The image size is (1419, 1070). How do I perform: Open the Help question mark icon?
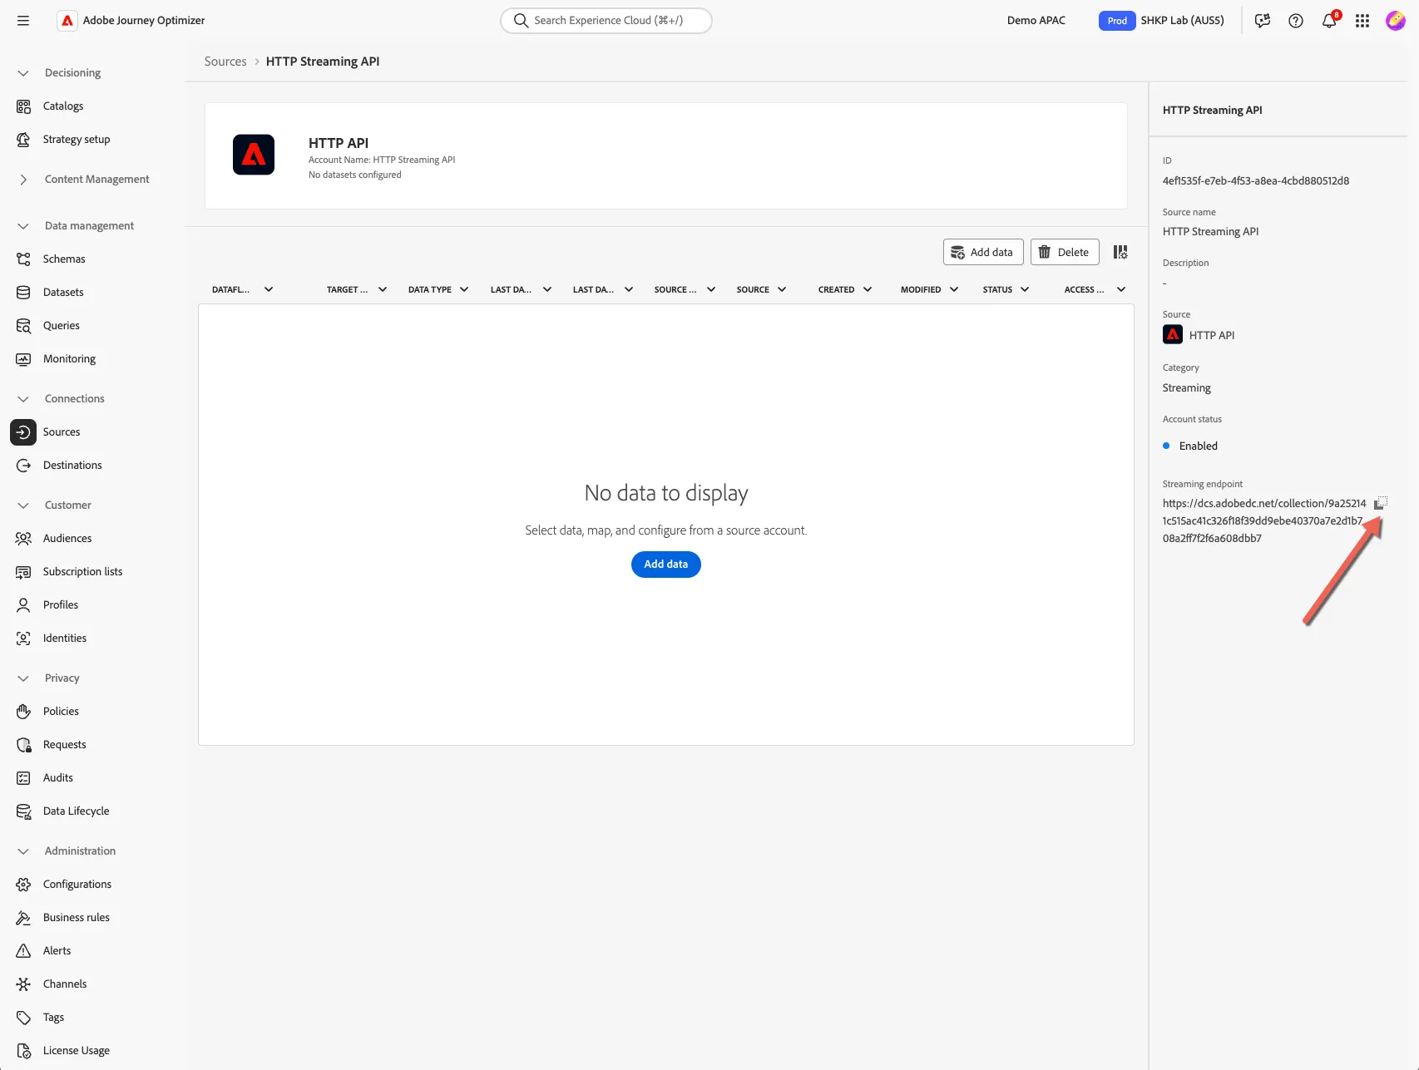pyautogui.click(x=1296, y=21)
